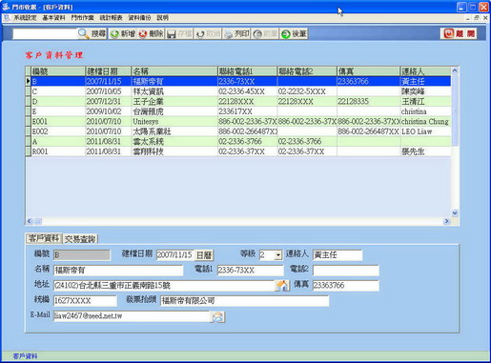Click the grid's scroll down arrow
Image resolution: width=491 pixels, height=363 pixels.
point(455,213)
